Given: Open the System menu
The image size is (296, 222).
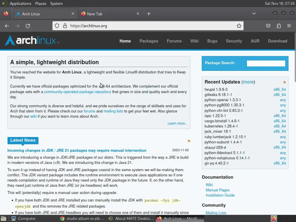Looking at the screenshot, I should (x=56, y=3).
